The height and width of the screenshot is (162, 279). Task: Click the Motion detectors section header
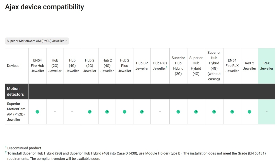(15, 91)
